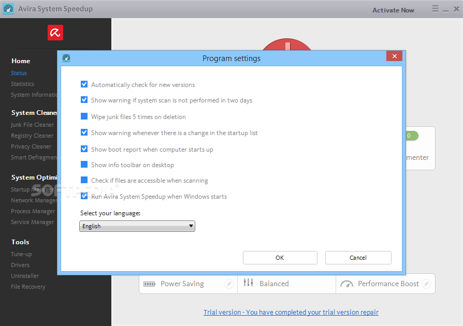Open Status in sidebar
This screenshot has width=463, height=326.
point(19,73)
